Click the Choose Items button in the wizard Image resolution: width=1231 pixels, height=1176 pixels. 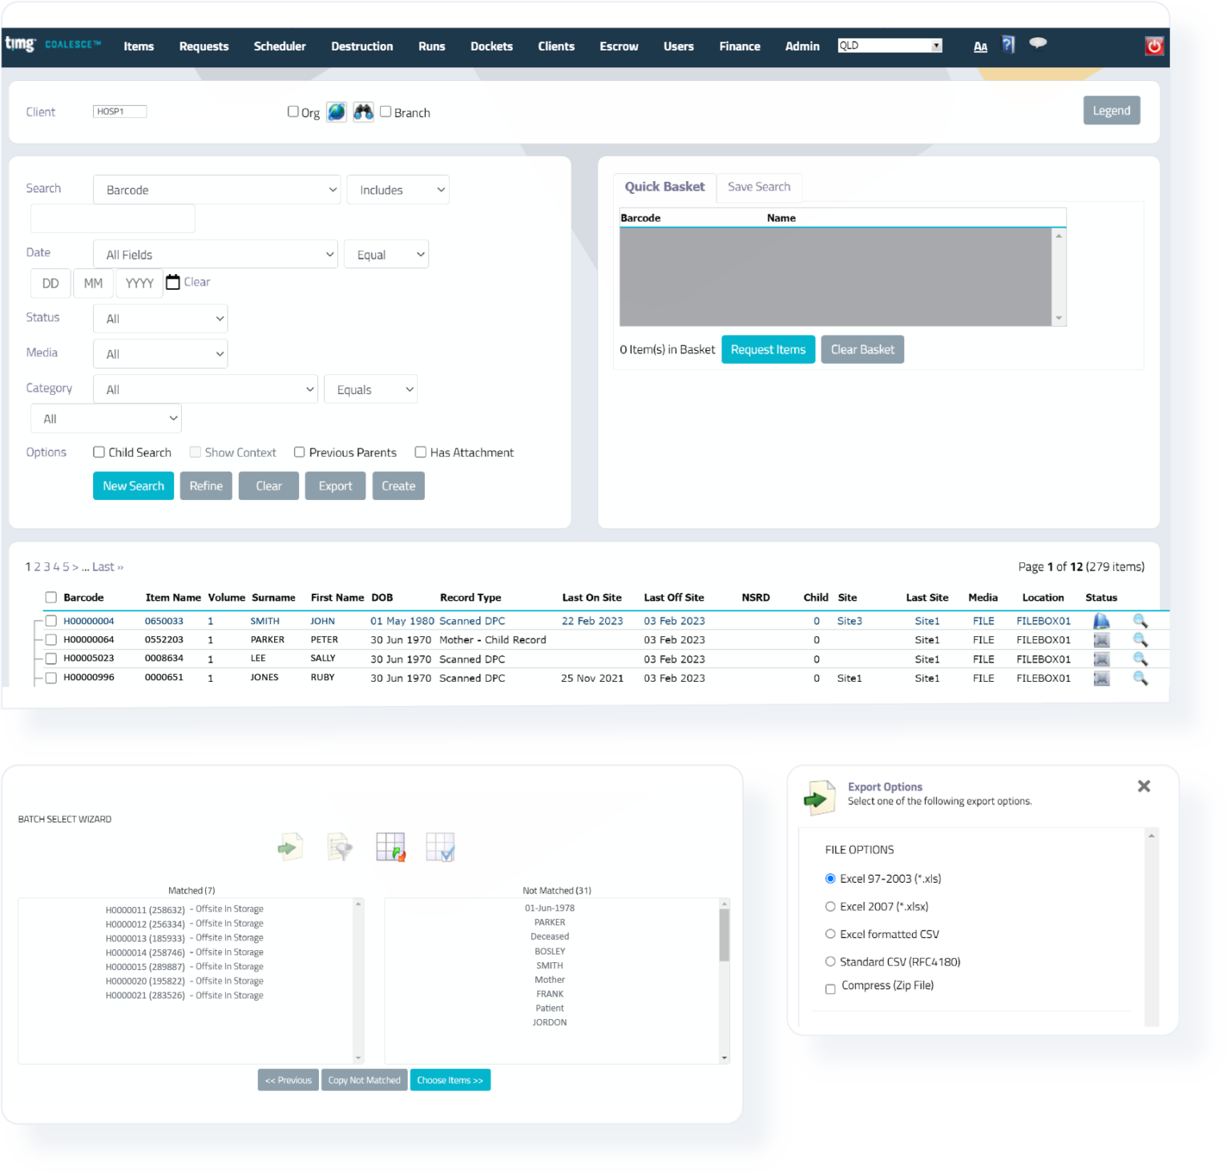click(450, 1080)
